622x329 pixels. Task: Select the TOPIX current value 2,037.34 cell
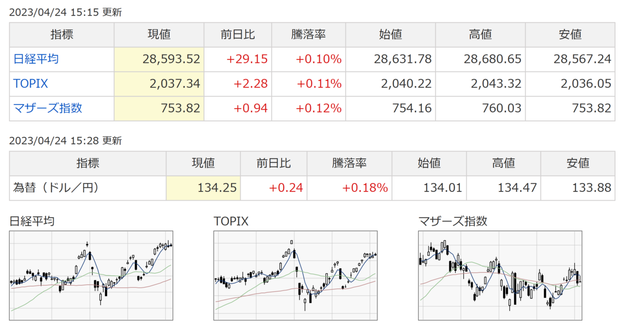coord(159,84)
